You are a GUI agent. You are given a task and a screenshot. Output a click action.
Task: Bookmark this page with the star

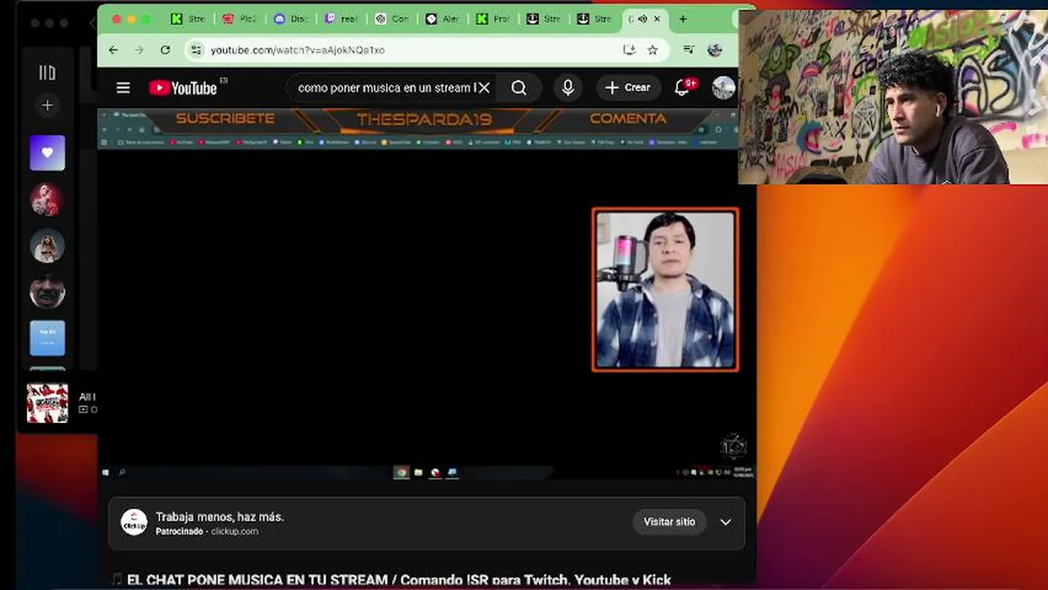point(653,50)
